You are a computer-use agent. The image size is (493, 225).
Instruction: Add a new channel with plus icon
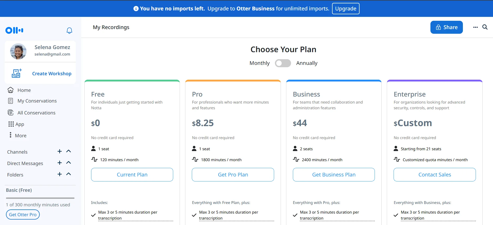60,151
